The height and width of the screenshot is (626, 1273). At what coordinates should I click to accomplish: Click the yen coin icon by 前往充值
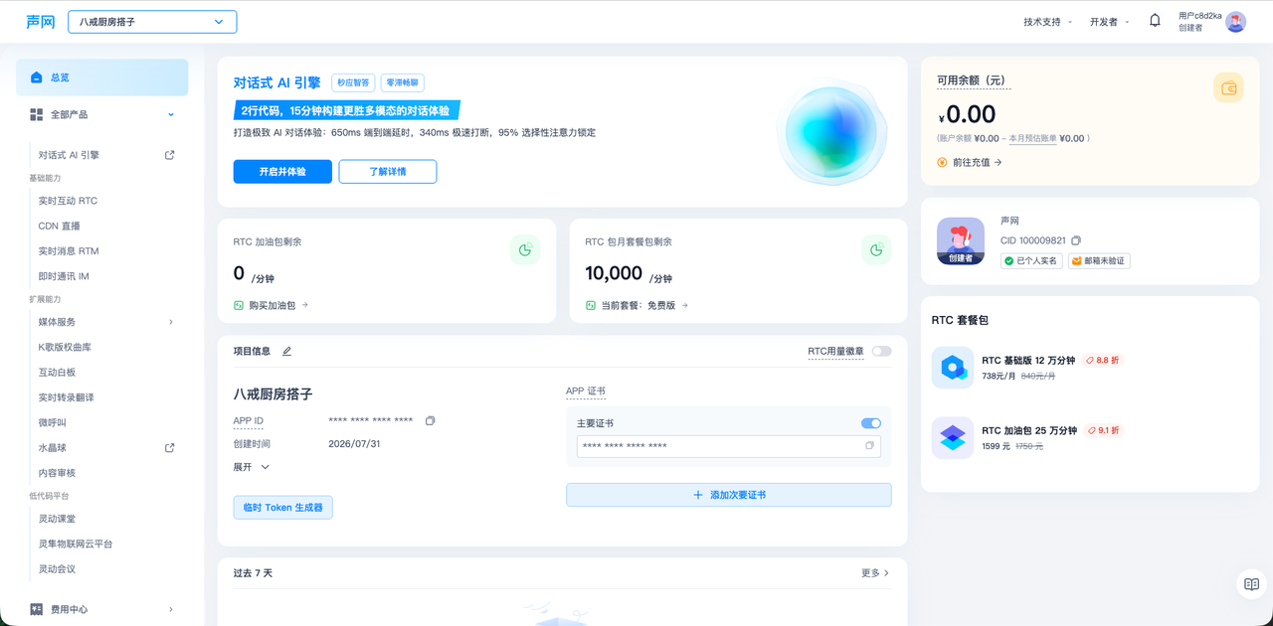942,162
